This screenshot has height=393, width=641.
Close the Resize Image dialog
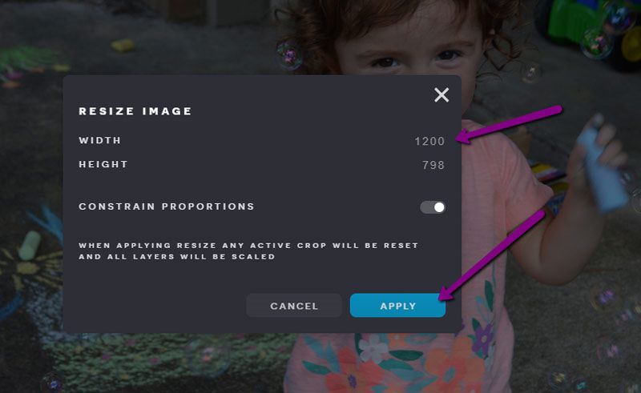(x=441, y=95)
